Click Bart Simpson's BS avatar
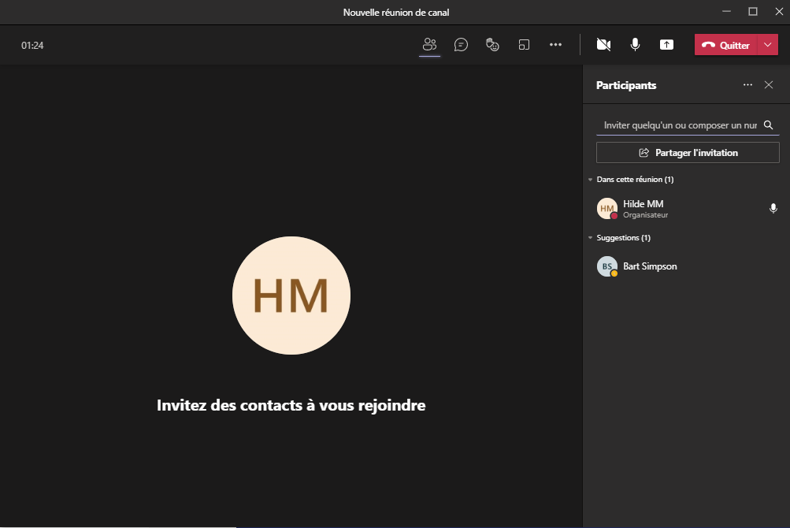The width and height of the screenshot is (790, 528). pos(607,267)
